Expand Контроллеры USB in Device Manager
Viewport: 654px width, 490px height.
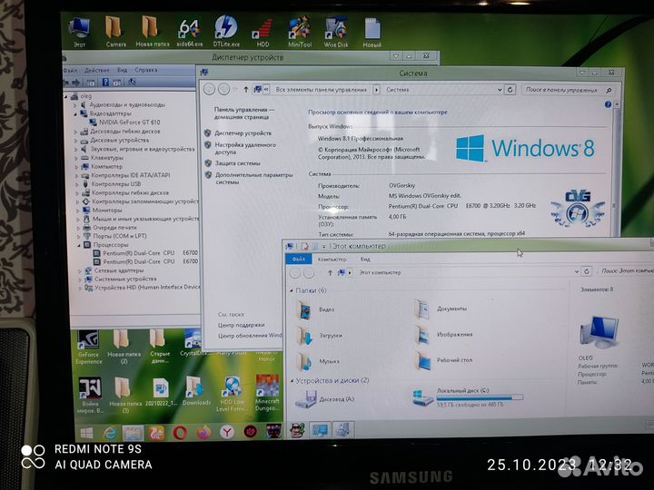(77, 184)
